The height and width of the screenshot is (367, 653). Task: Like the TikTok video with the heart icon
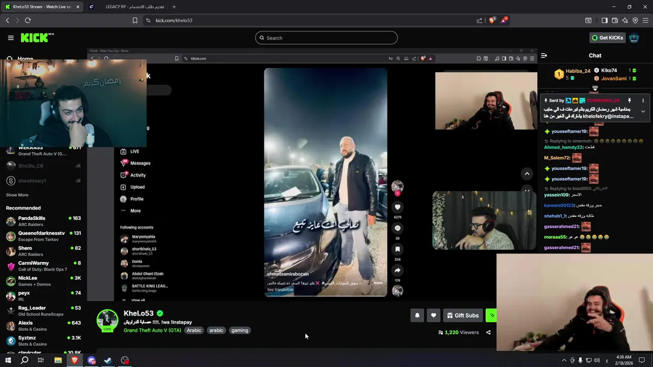tap(397, 207)
